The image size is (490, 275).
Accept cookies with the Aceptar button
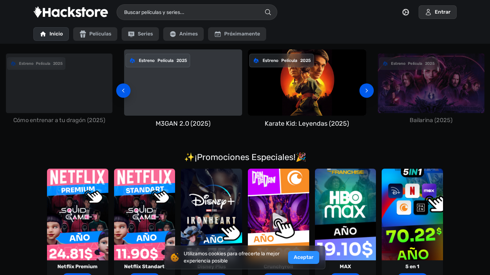pos(303,257)
